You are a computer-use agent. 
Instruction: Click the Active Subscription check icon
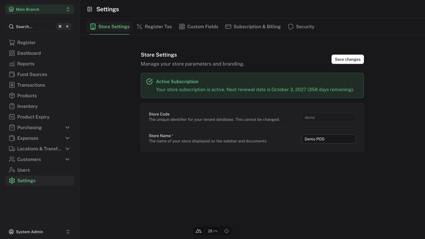[x=149, y=82]
